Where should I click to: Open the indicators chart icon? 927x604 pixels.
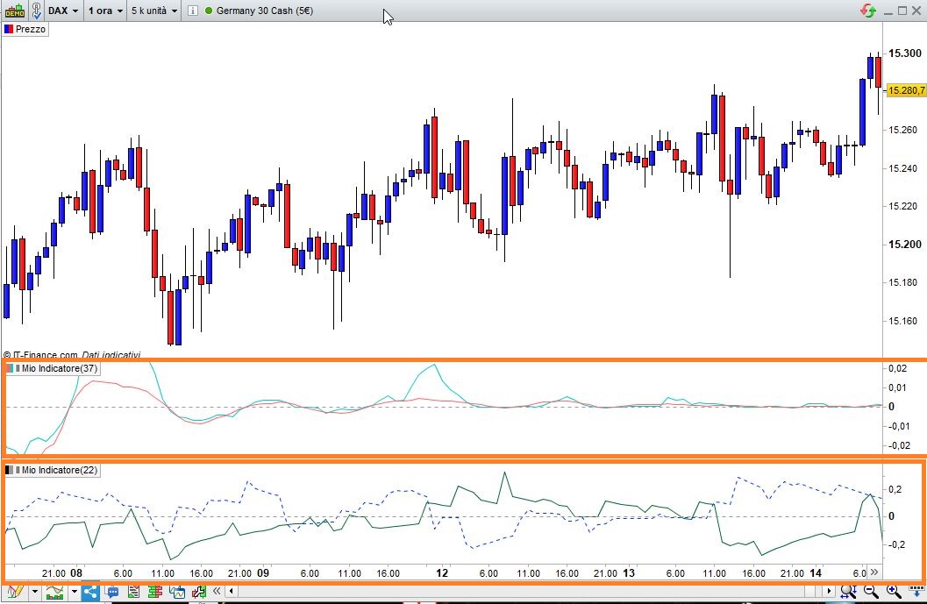coord(54,591)
